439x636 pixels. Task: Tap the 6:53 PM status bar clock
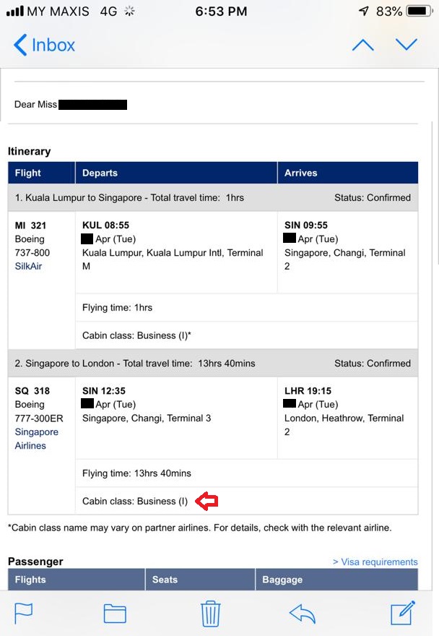(221, 12)
